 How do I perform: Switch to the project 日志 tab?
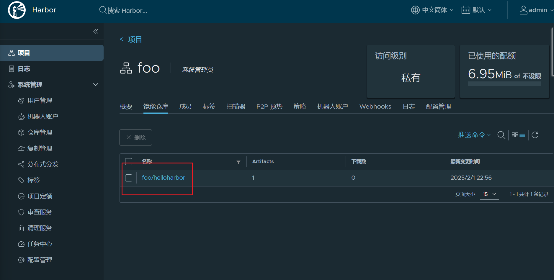409,107
